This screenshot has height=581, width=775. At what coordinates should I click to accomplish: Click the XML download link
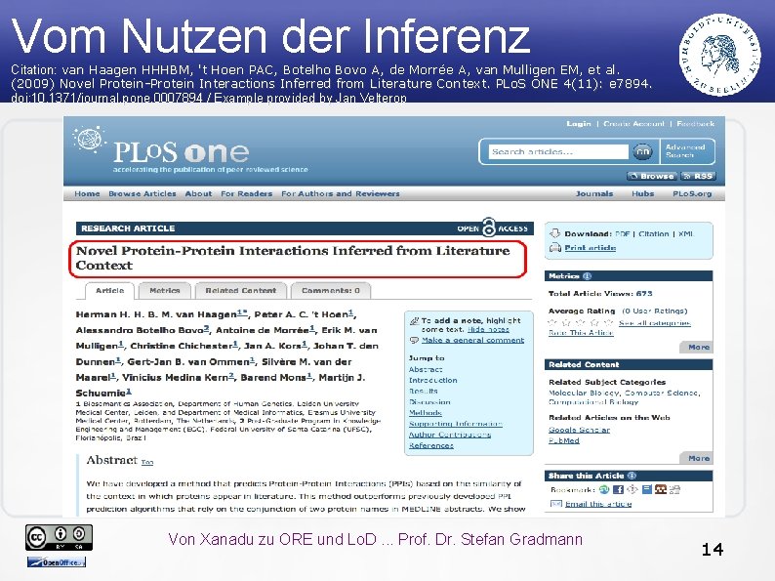point(685,233)
